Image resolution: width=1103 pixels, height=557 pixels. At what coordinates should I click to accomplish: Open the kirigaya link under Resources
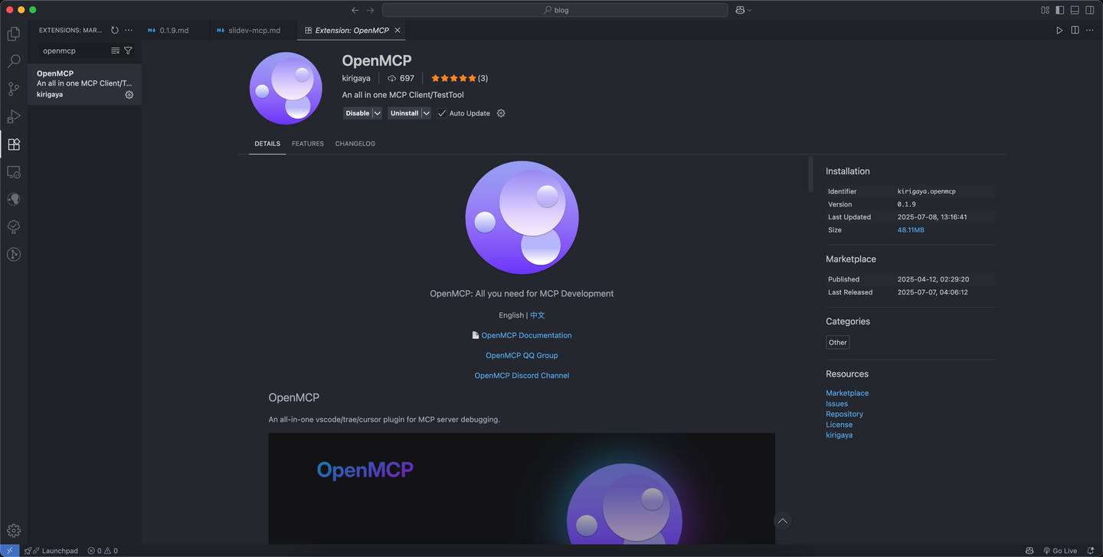coord(839,435)
